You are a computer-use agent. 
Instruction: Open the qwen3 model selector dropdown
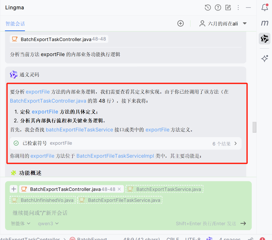48,223
